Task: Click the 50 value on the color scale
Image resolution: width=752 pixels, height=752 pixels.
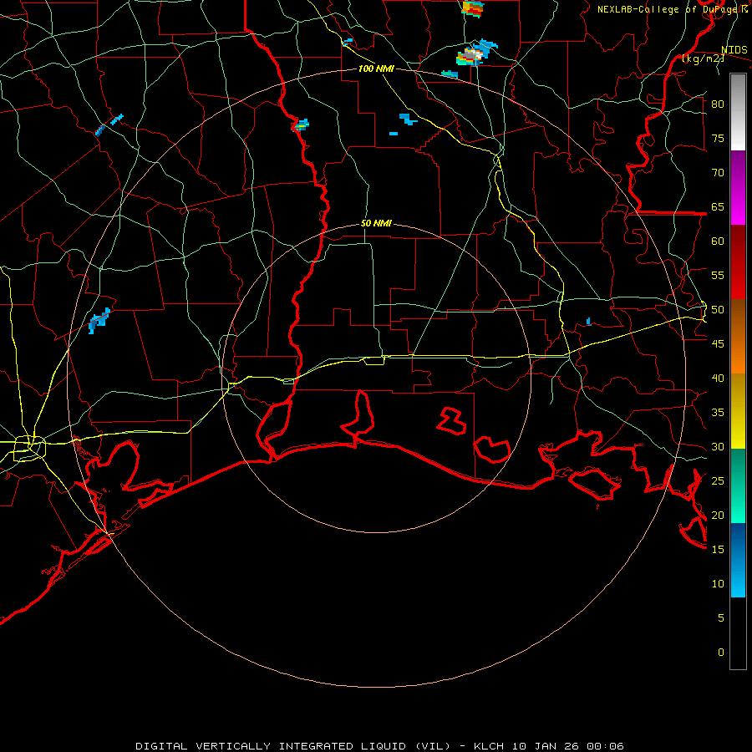Action: pyautogui.click(x=718, y=310)
